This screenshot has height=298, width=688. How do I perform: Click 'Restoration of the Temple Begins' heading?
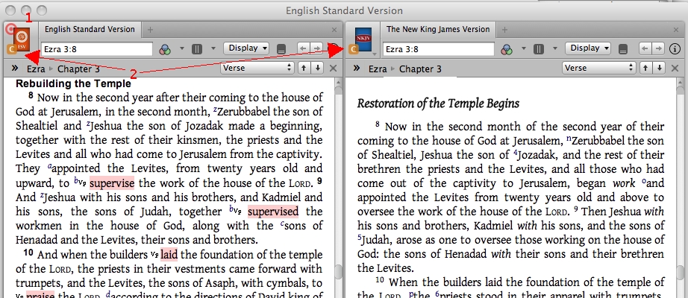pos(438,104)
